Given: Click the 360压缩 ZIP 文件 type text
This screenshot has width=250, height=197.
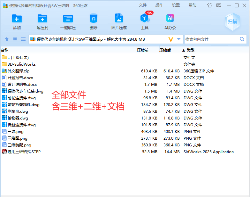Looking at the screenshot, I should click(x=199, y=71).
